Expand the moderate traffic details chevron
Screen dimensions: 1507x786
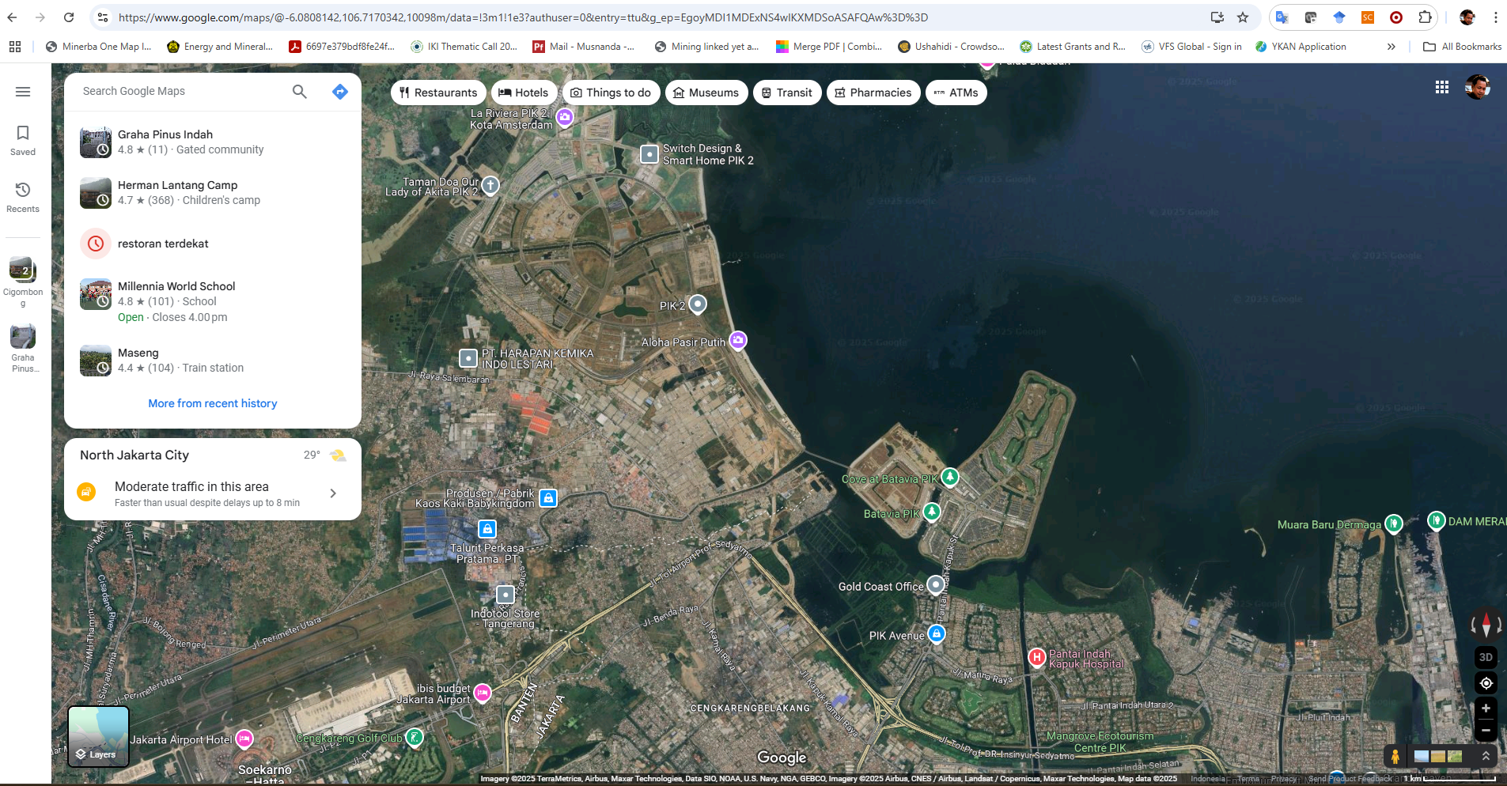333,493
